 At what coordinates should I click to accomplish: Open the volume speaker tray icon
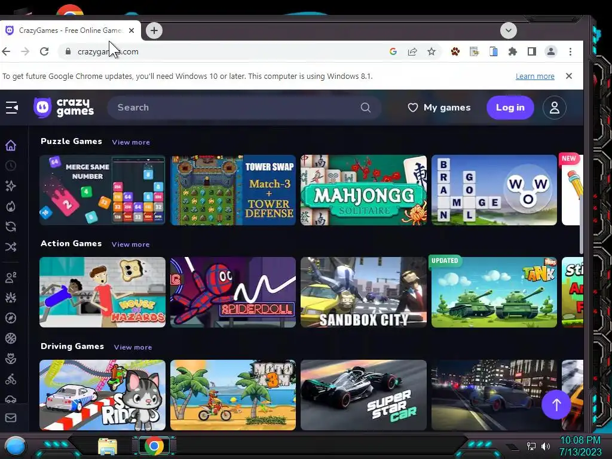point(545,446)
